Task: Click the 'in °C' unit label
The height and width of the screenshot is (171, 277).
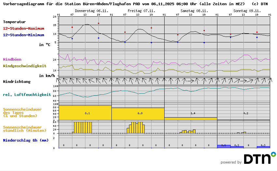Action: pos(45,45)
